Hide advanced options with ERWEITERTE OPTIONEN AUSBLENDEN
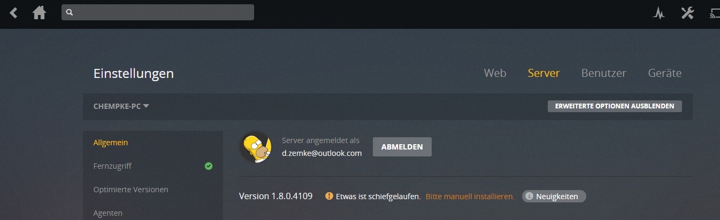720x220 pixels. [x=615, y=106]
